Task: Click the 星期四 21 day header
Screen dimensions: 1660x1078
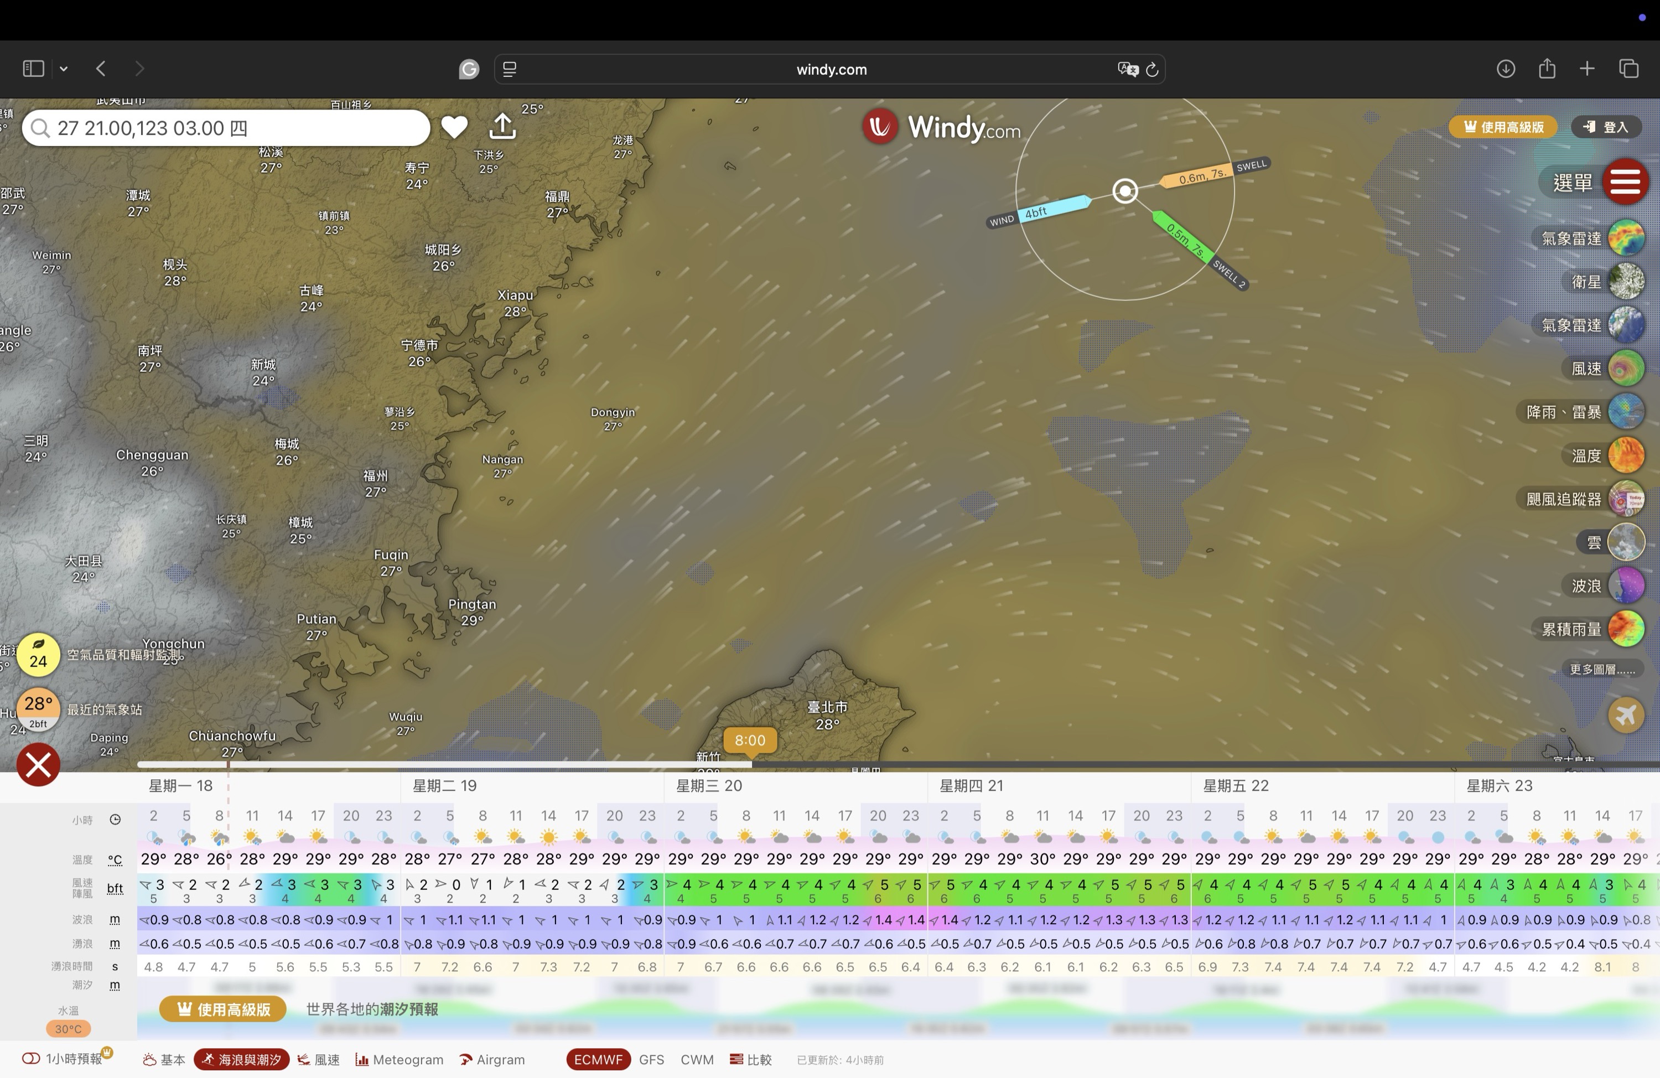Action: (971, 786)
